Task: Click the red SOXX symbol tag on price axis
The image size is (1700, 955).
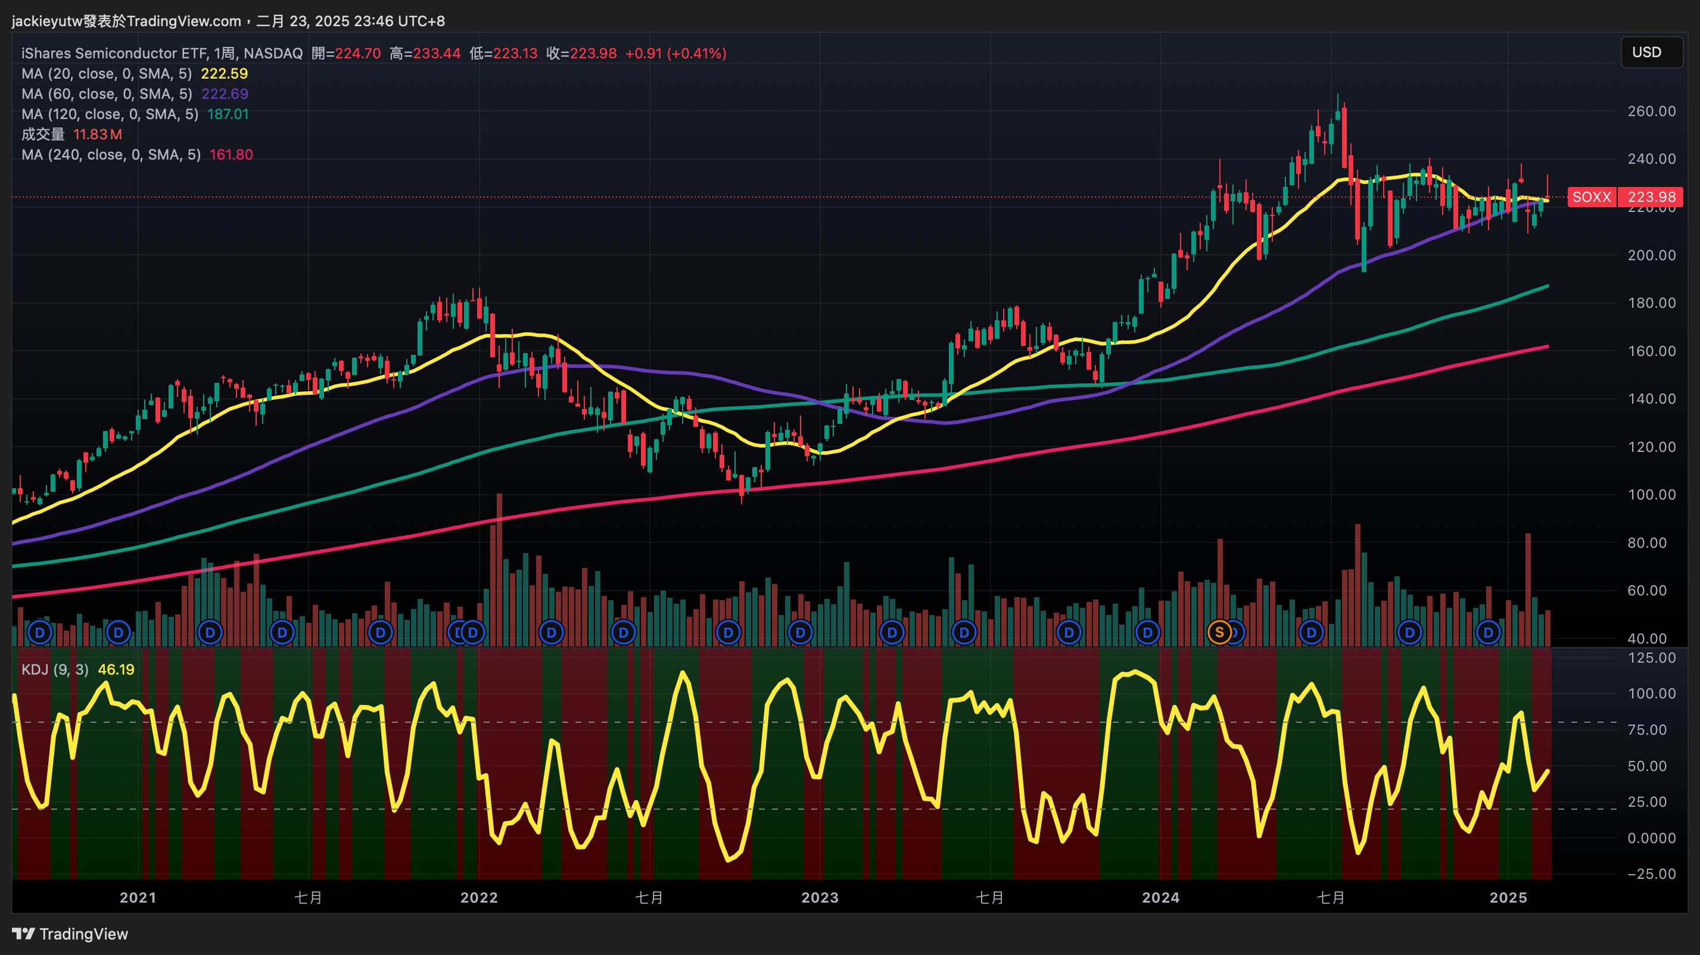Action: pos(1591,196)
